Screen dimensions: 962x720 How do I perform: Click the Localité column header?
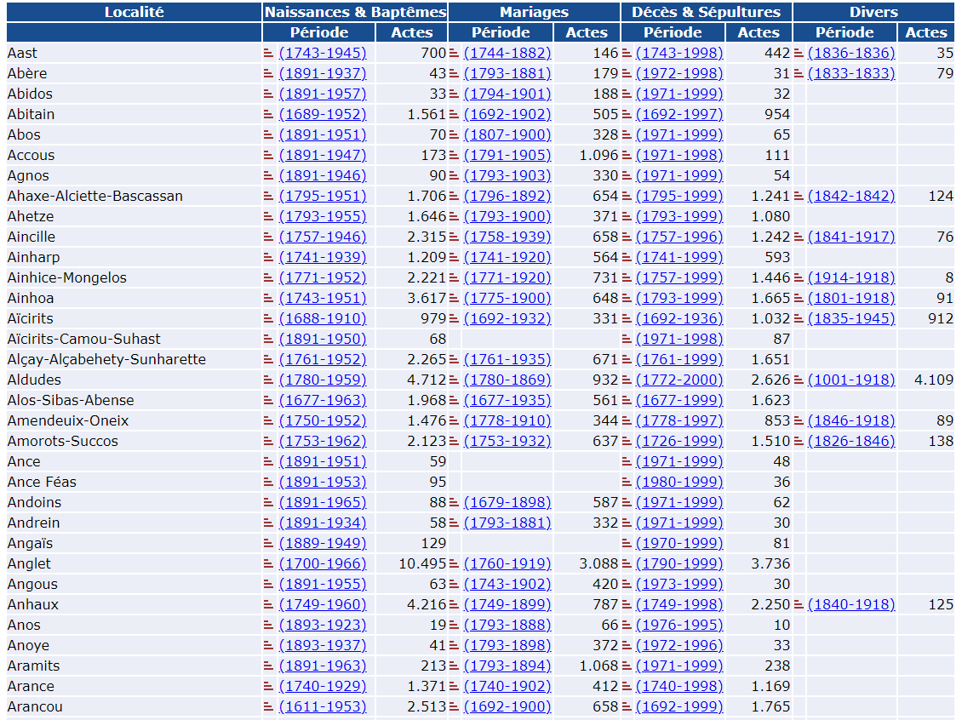[x=134, y=12]
